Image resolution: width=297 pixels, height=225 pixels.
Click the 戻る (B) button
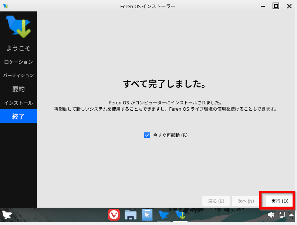pos(216,201)
